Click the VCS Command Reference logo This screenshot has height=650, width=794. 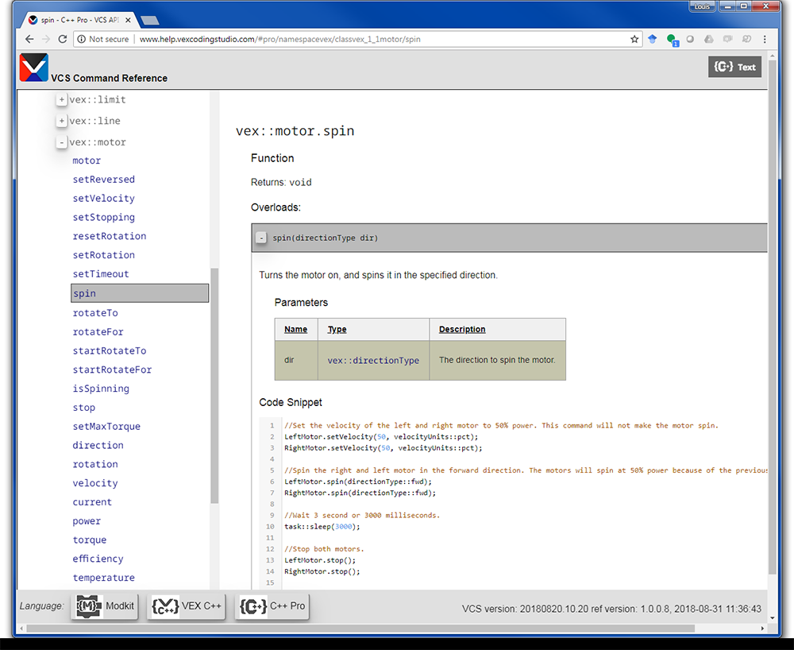(33, 67)
